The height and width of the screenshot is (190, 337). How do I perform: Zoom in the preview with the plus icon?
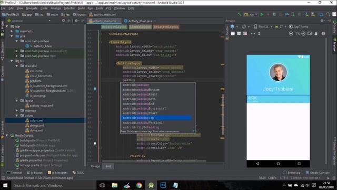(x=303, y=34)
